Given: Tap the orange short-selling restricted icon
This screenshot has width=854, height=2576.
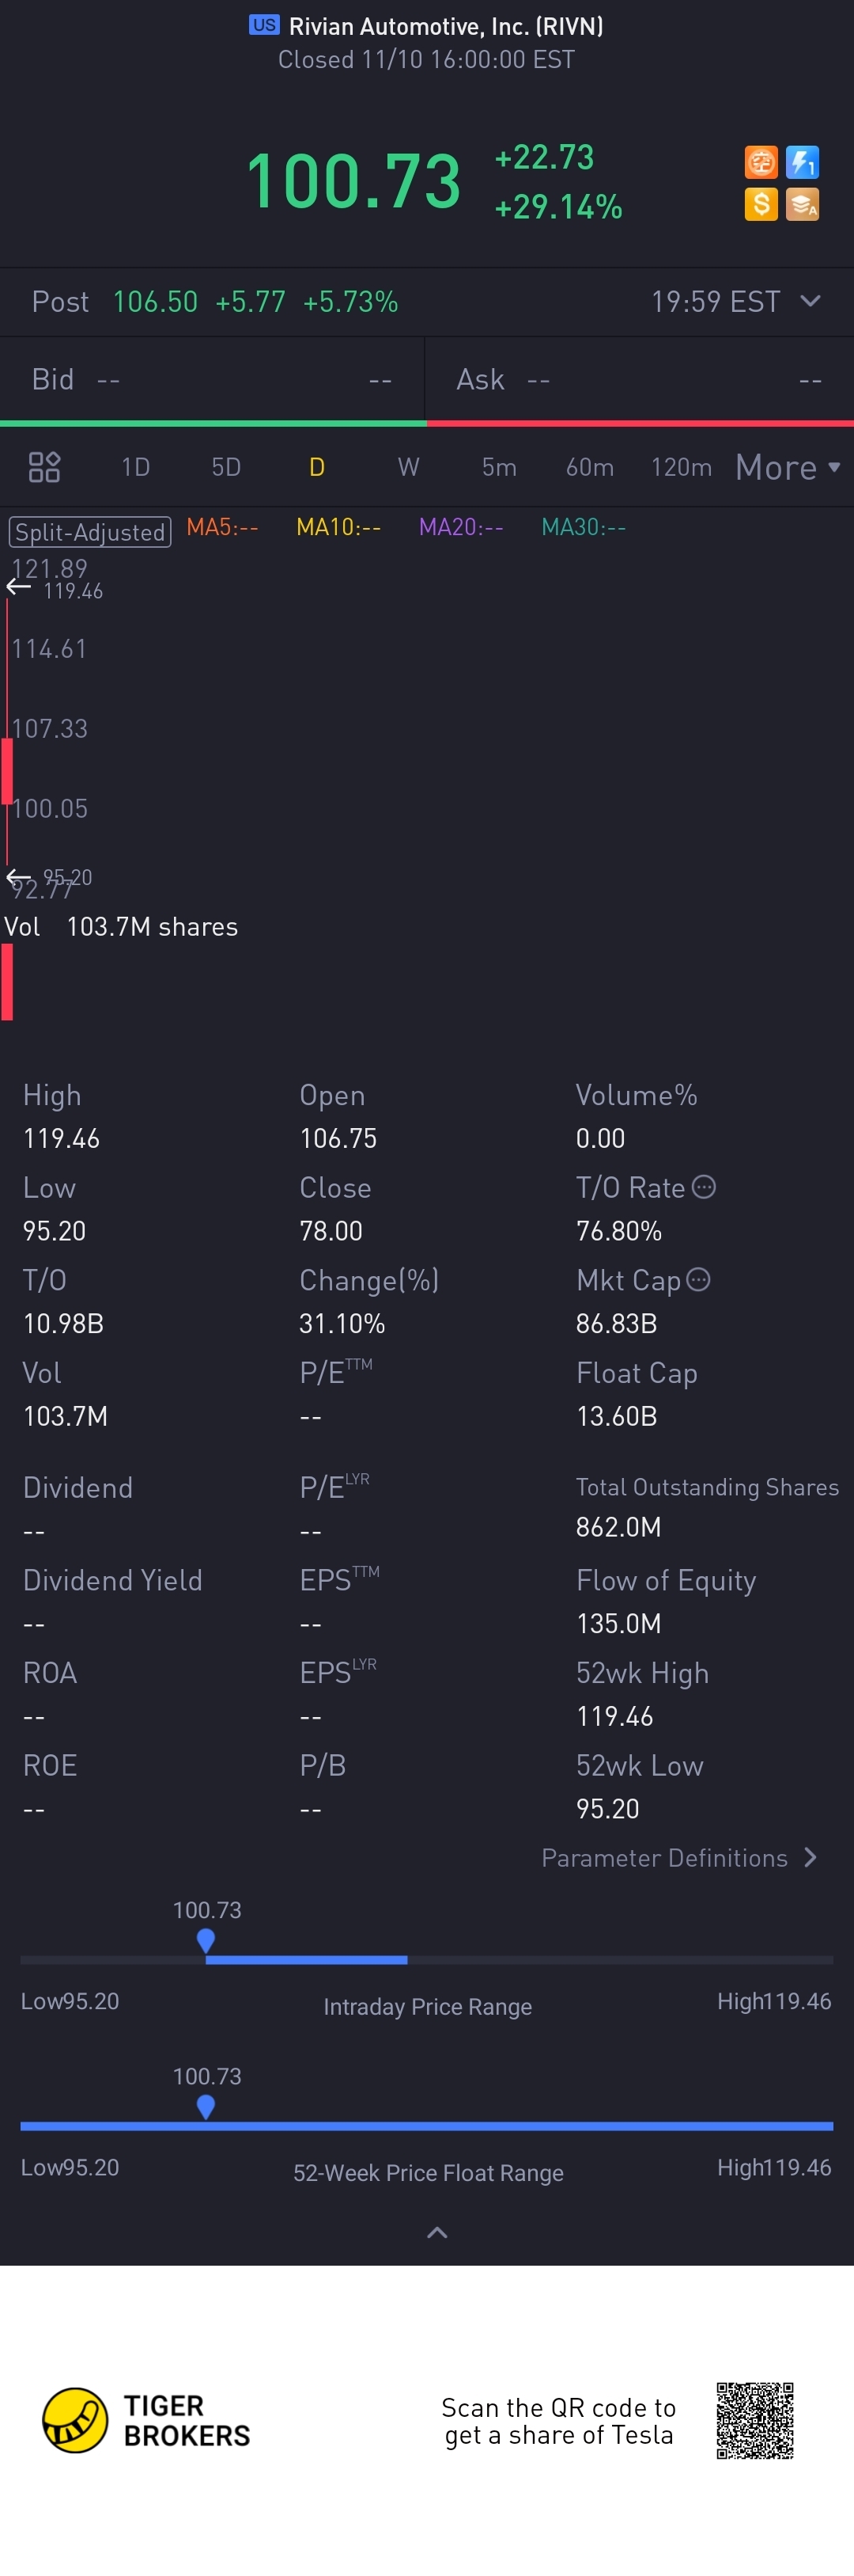Looking at the screenshot, I should point(761,162).
